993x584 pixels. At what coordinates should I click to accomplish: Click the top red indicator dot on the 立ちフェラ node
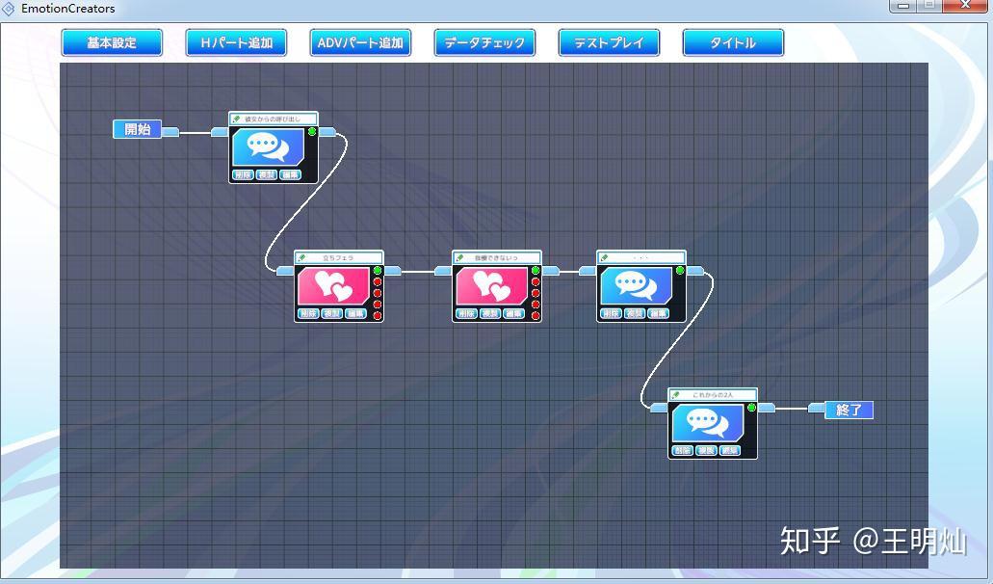[378, 281]
